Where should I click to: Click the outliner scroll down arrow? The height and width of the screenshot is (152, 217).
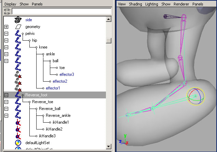[109, 147]
